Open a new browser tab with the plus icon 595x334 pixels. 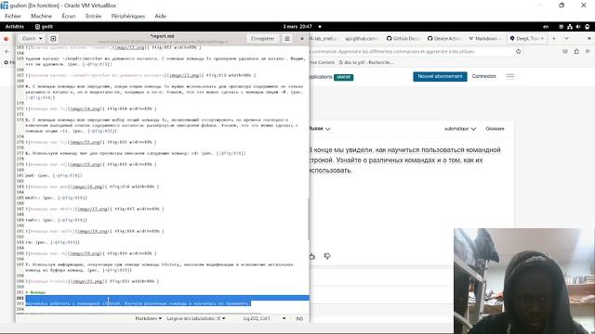[x=554, y=39]
